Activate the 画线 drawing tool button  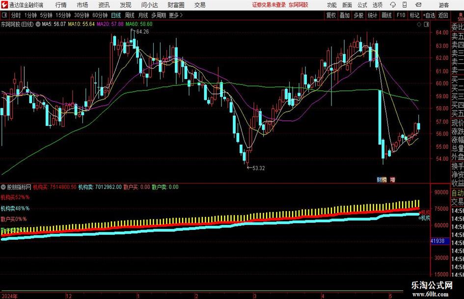tap(386, 15)
